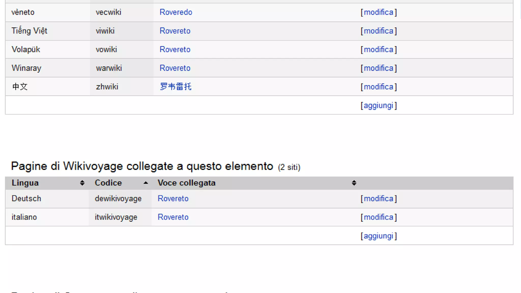This screenshot has height=293, width=521.
Task: Add a new Wikivoyage link with aggiungi
Action: [x=378, y=236]
